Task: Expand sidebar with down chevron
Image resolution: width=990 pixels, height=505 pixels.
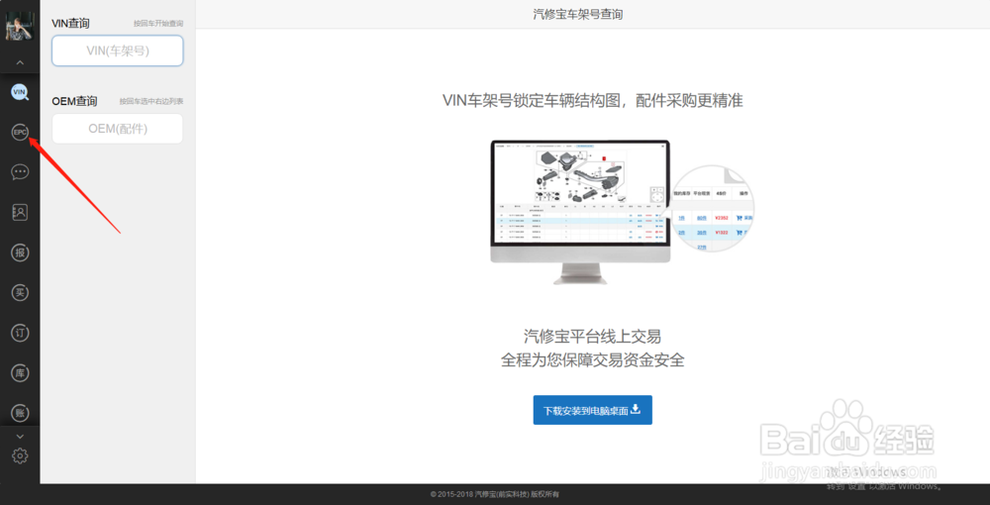Action: 20,437
